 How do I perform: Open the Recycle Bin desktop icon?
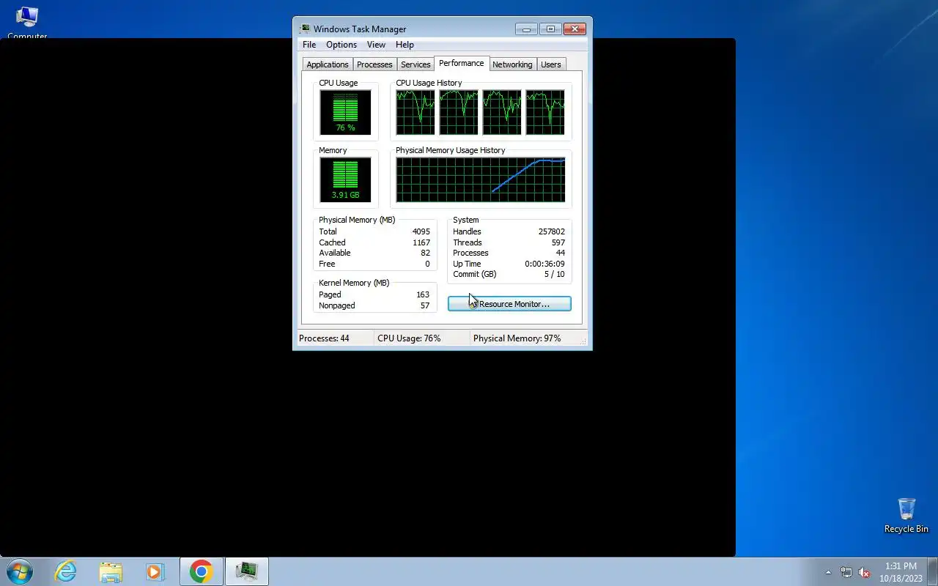(906, 516)
